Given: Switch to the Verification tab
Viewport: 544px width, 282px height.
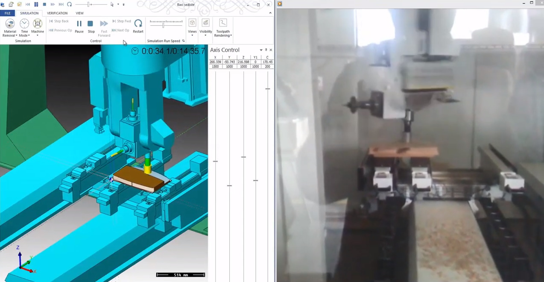Looking at the screenshot, I should [57, 13].
